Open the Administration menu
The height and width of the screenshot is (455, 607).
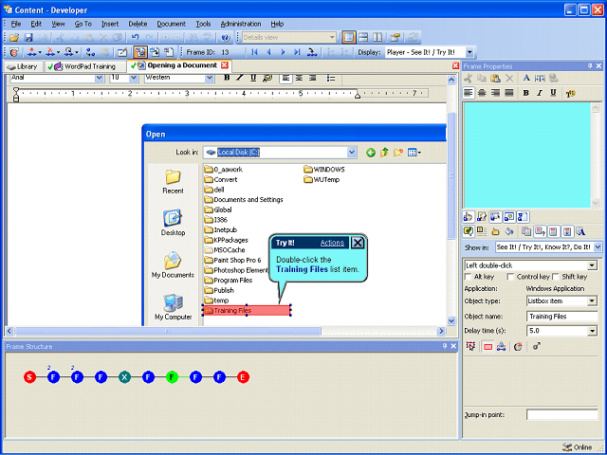click(x=241, y=24)
